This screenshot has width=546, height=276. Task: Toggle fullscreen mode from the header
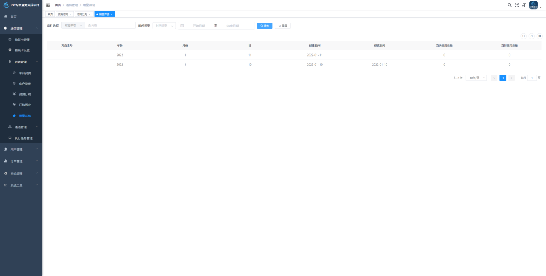click(517, 5)
